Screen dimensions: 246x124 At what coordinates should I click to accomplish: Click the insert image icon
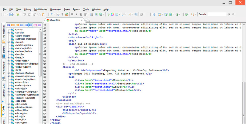pyautogui.click(x=96, y=14)
